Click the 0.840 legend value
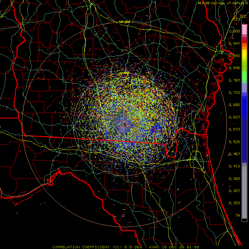The image size is (249, 249). tap(234, 68)
